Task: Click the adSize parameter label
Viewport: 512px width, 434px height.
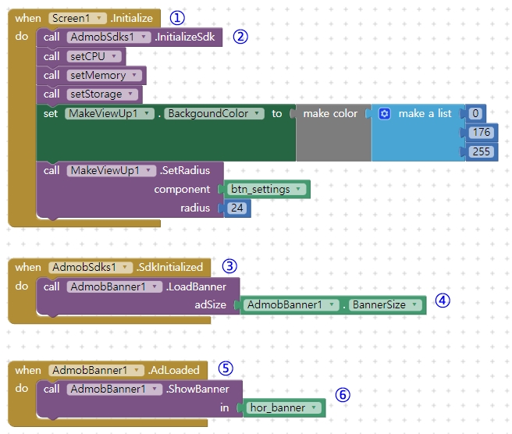Action: coord(210,305)
